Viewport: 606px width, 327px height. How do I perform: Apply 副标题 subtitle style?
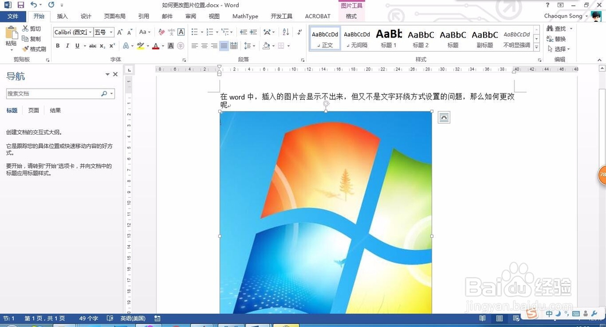tap(485, 39)
